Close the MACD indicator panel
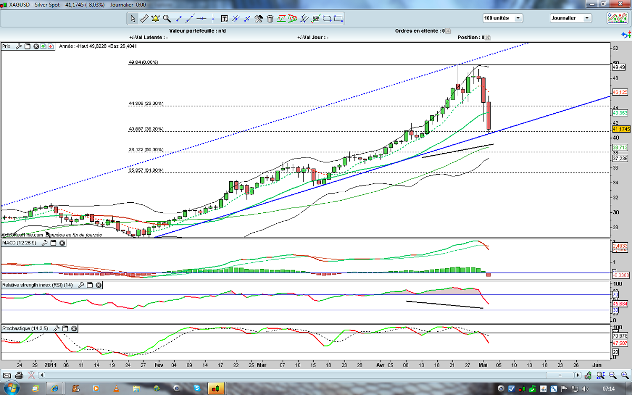This screenshot has width=632, height=395. click(62, 243)
